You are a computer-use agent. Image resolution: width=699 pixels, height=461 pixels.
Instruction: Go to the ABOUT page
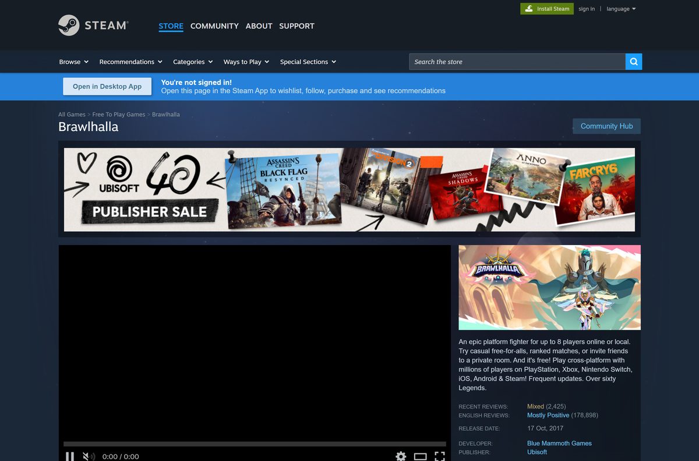[259, 26]
